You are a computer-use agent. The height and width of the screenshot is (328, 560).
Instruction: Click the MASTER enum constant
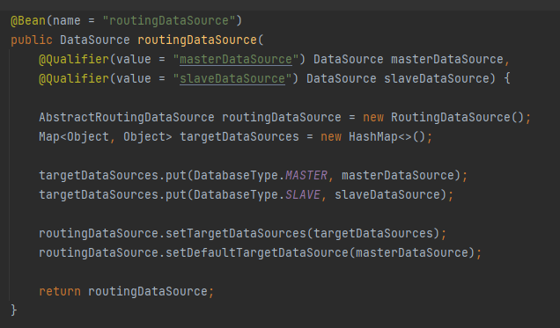click(306, 175)
